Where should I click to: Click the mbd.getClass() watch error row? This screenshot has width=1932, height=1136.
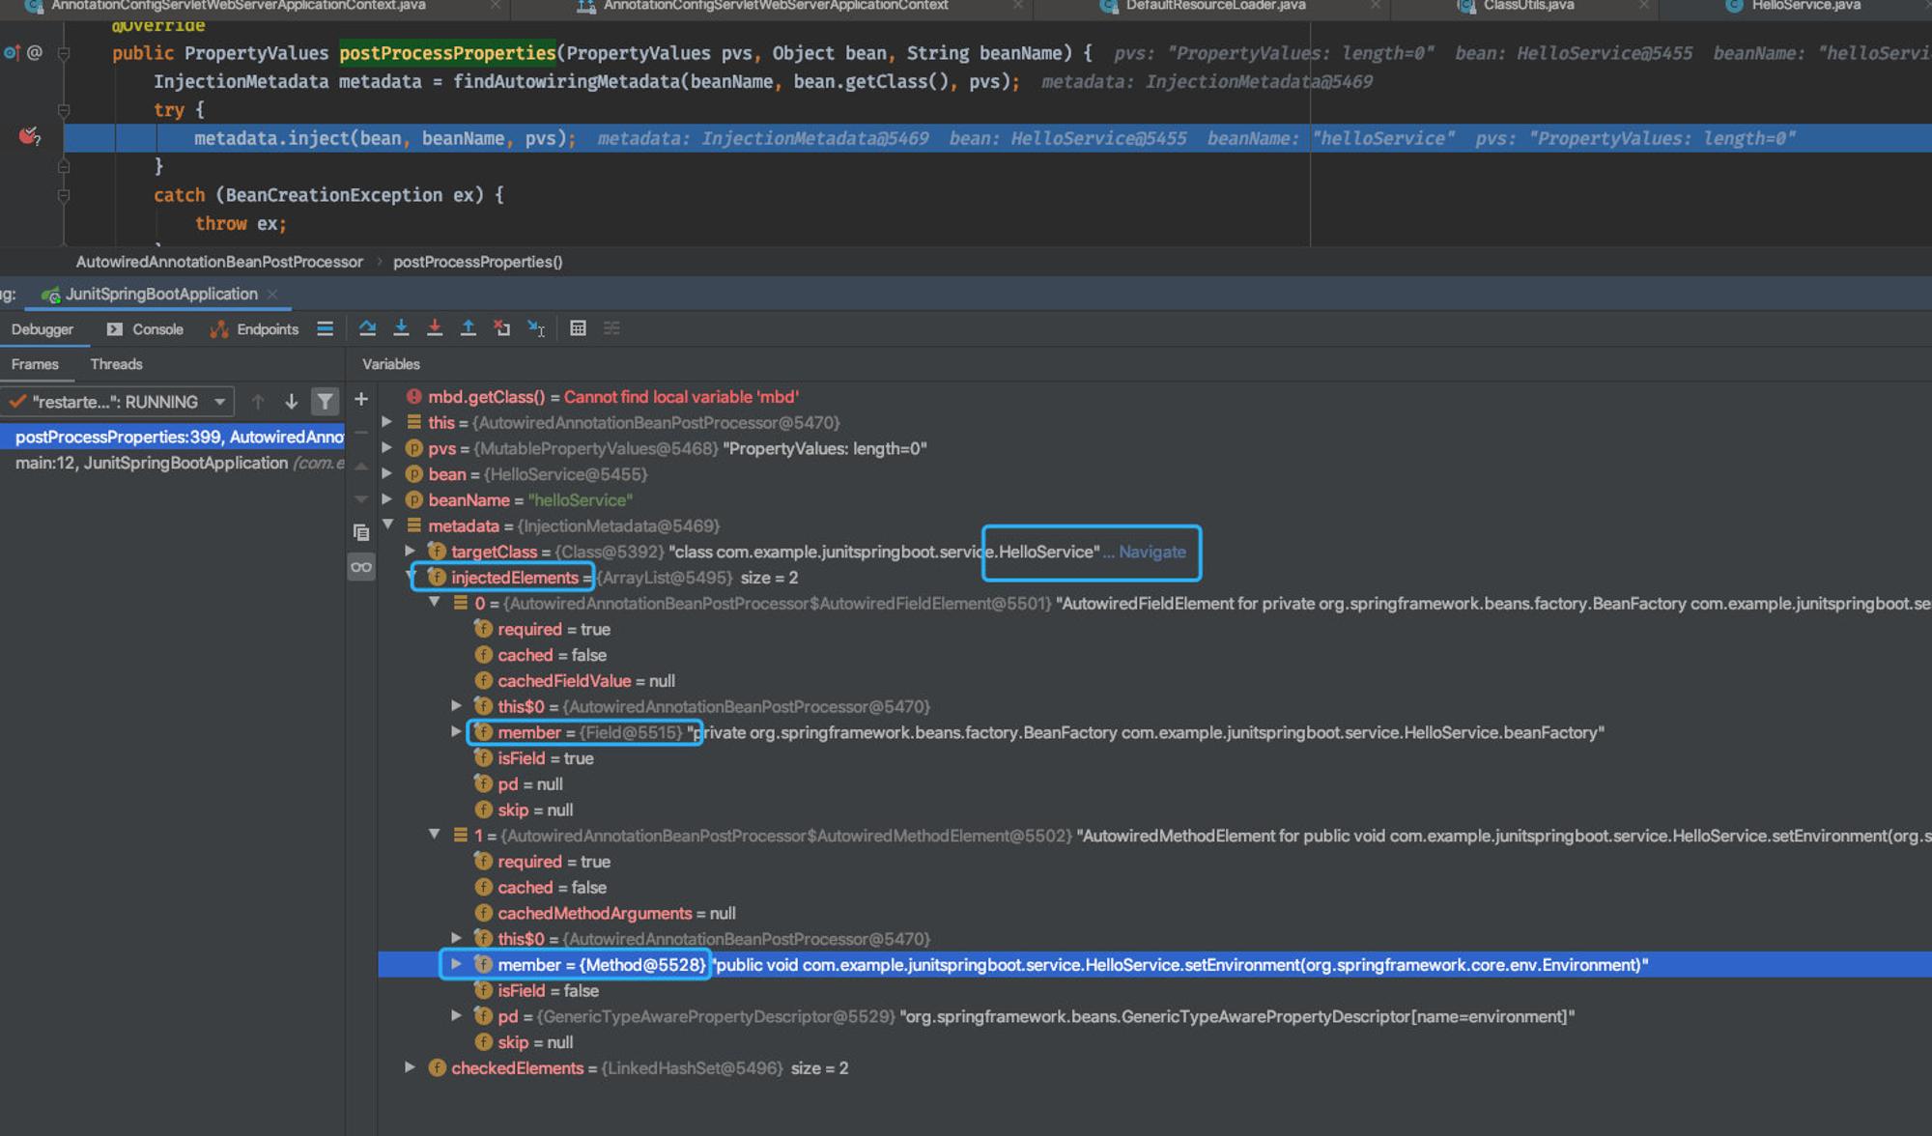[1154, 396]
